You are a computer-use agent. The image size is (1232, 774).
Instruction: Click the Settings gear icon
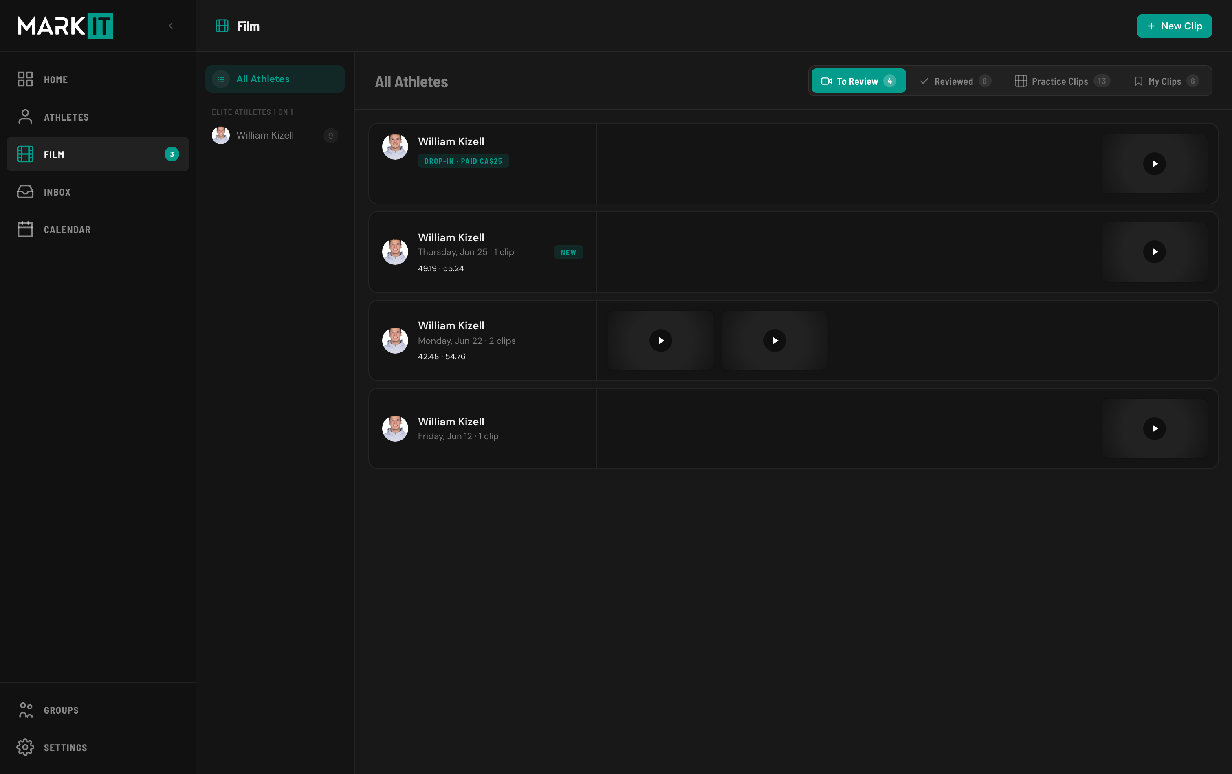click(25, 747)
